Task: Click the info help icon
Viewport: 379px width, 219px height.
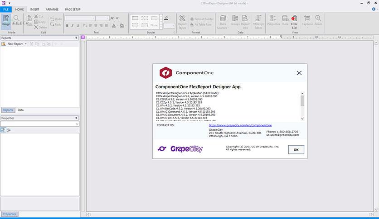Action: [x=374, y=9]
